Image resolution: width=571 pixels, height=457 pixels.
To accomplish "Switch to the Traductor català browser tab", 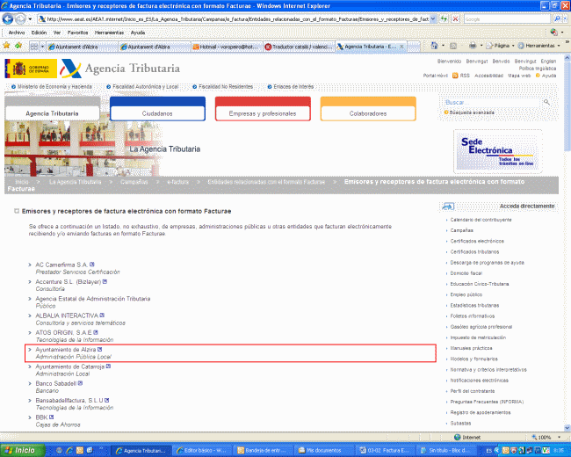I will pyautogui.click(x=299, y=47).
